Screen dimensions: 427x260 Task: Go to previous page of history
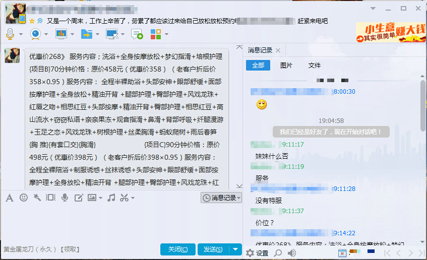pos(399,253)
